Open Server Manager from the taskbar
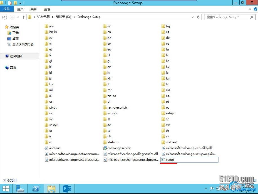Screen dimensions: 258x194 [20, 189]
